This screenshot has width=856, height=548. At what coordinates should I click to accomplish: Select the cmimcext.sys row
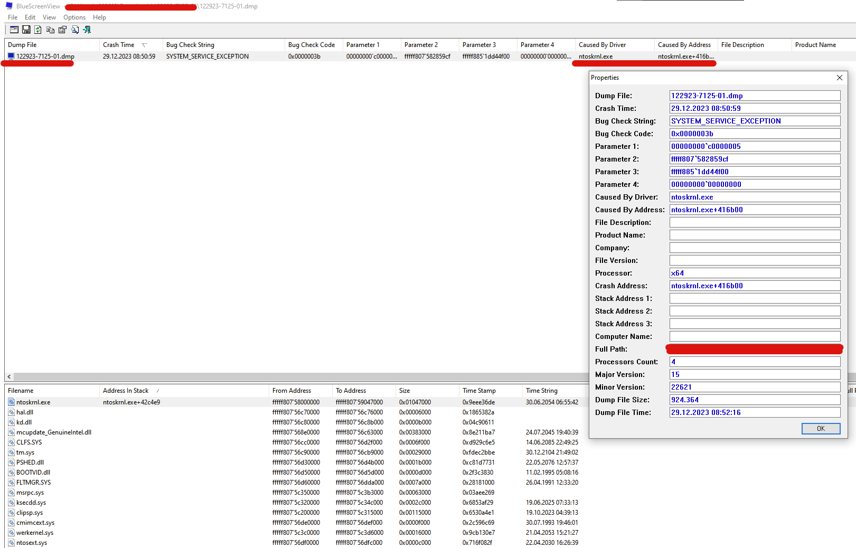[x=296, y=523]
